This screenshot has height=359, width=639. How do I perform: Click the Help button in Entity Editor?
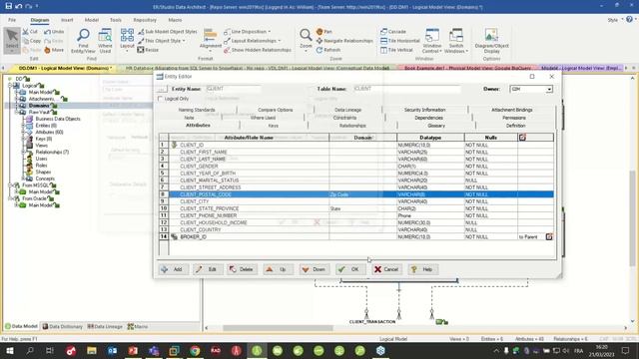click(x=423, y=269)
